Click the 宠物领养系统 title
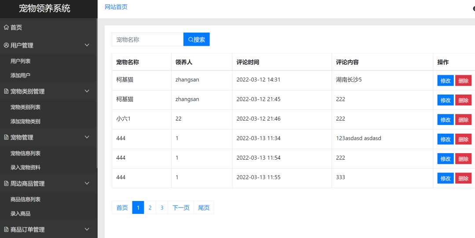Image resolution: width=475 pixels, height=238 pixels. tap(45, 8)
